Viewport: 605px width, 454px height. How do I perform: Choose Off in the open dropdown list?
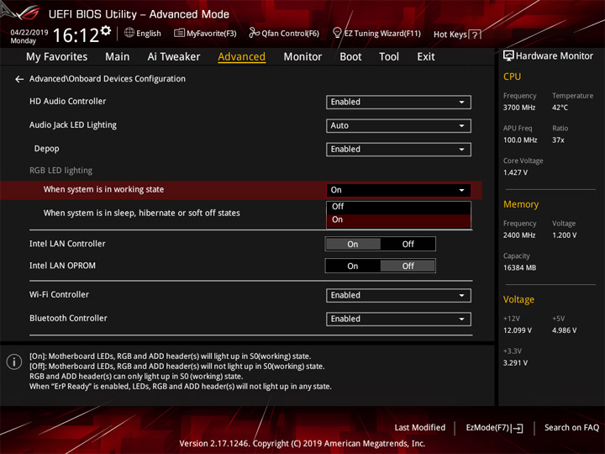click(x=398, y=207)
